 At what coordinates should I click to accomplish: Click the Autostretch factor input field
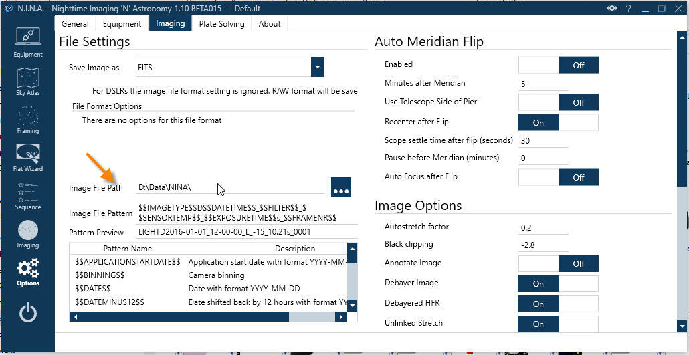(543, 228)
